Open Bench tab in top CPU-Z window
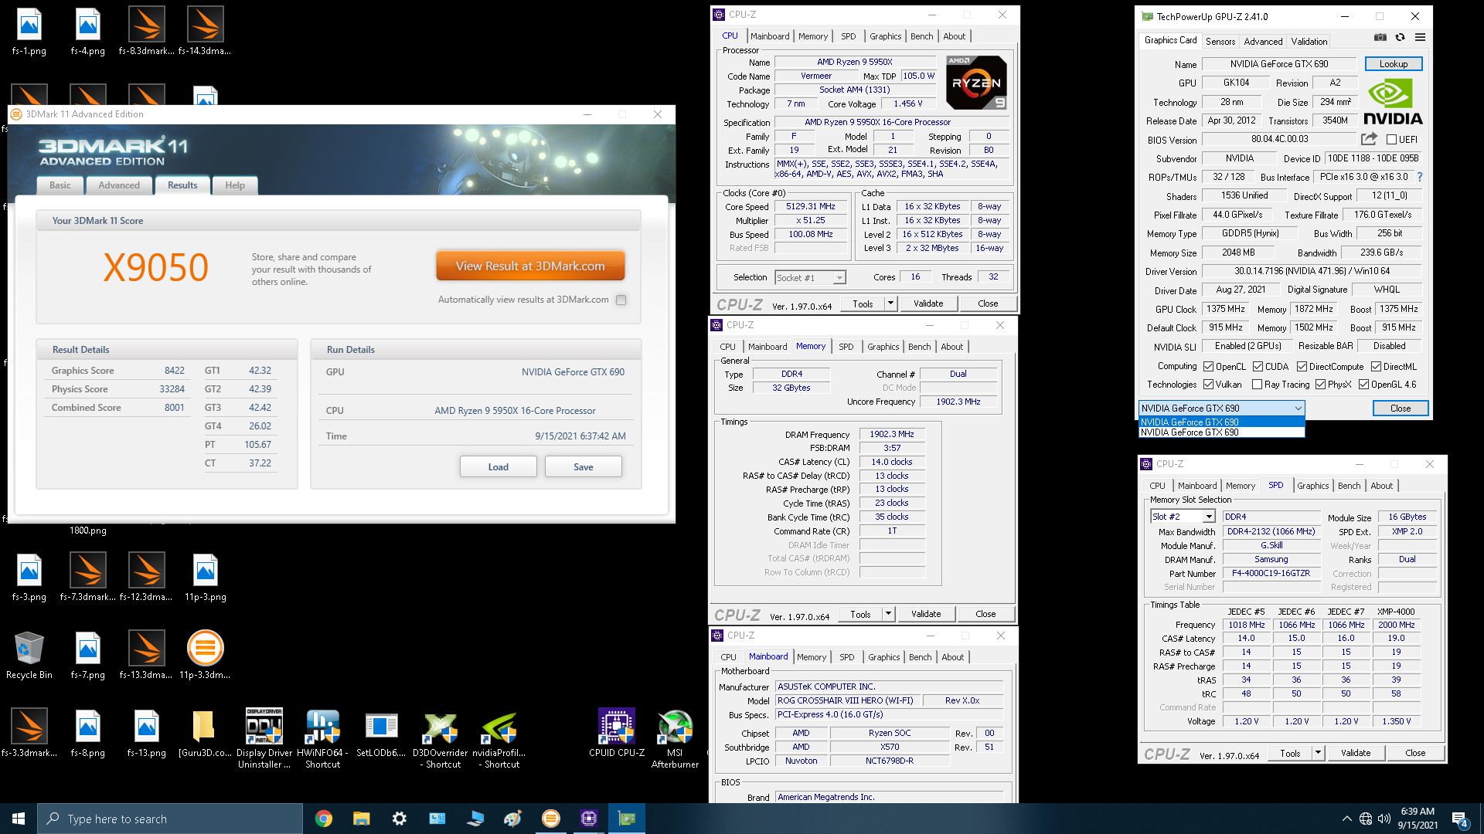The height and width of the screenshot is (834, 1484). point(921,36)
